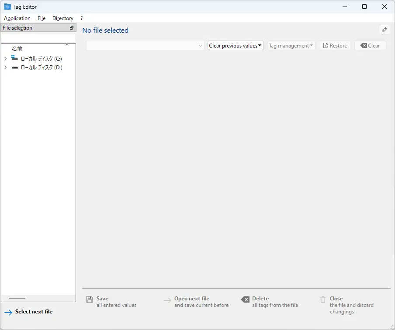Image resolution: width=395 pixels, height=330 pixels.
Task: Click the local disk (C:) drive icon
Action: [x=15, y=58]
